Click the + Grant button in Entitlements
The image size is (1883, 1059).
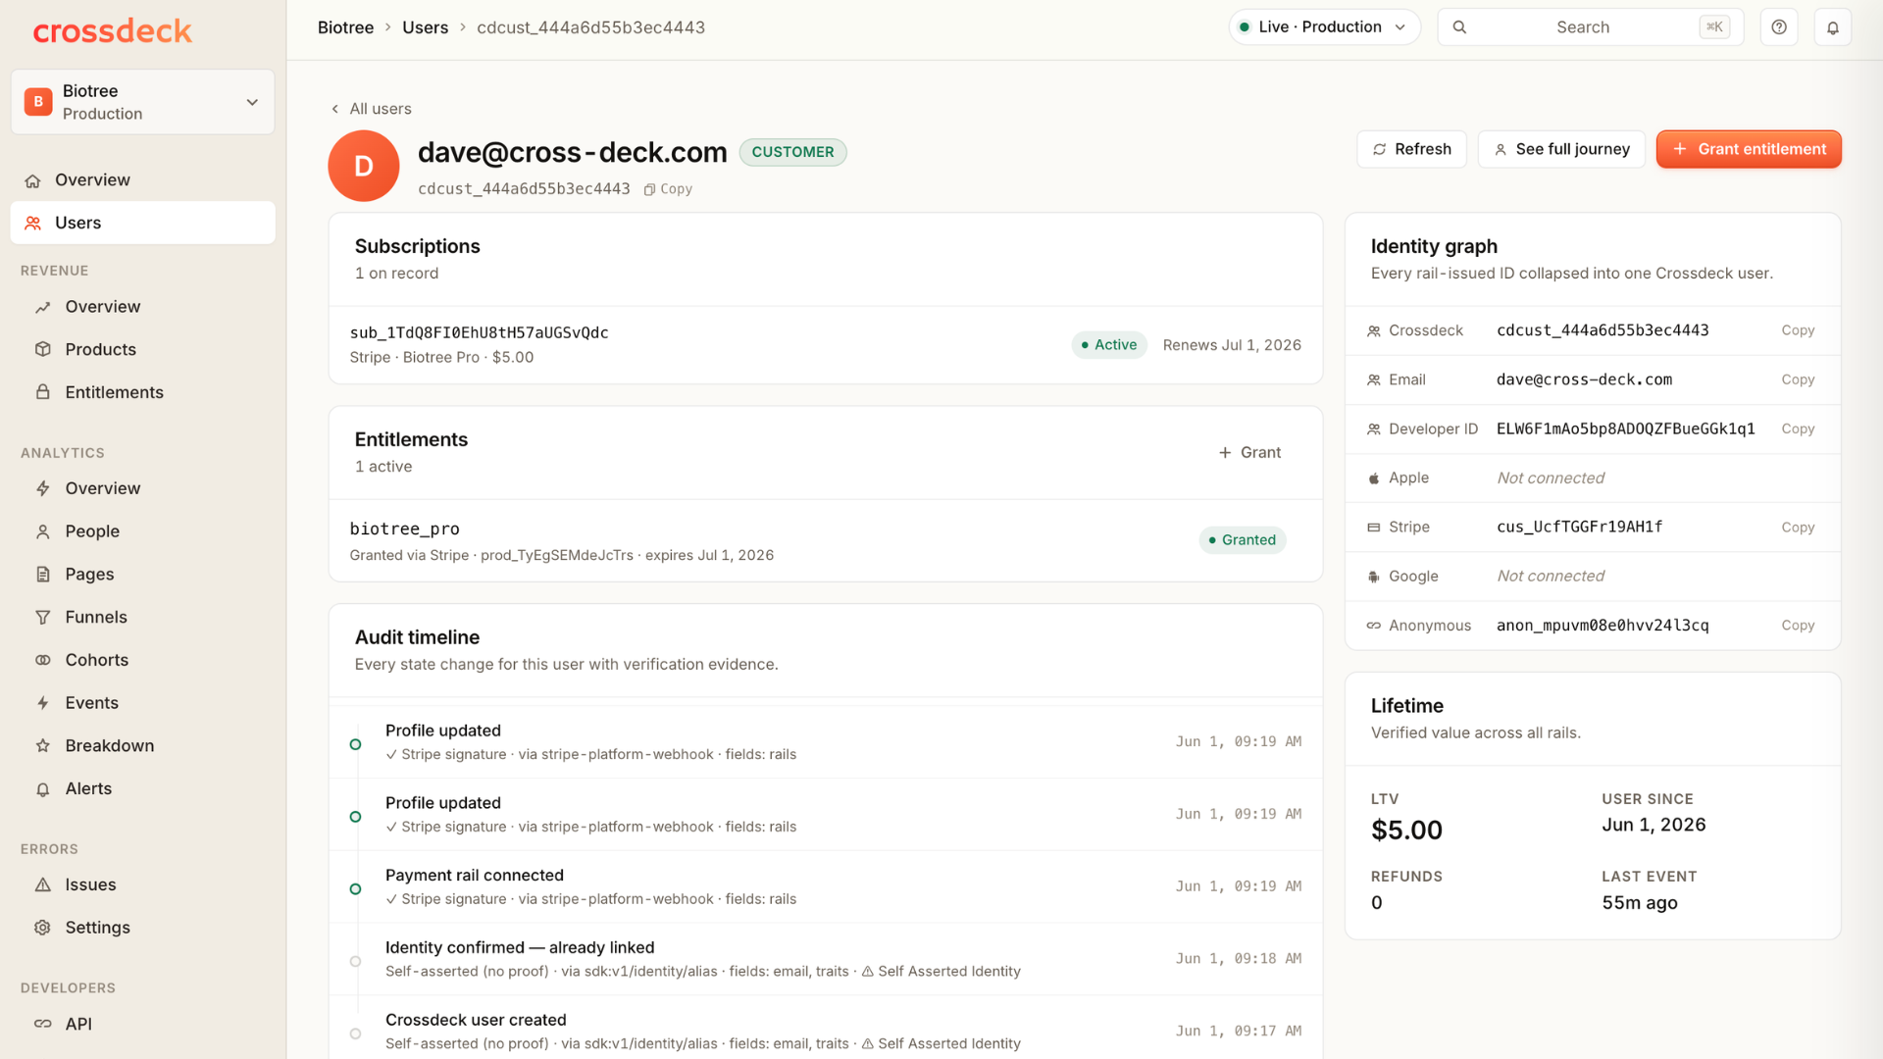(1249, 453)
